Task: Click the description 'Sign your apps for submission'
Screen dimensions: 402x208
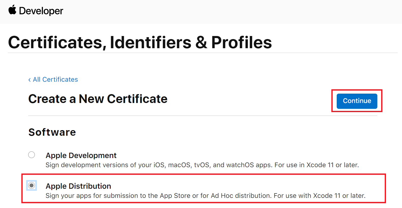Action: pos(205,196)
